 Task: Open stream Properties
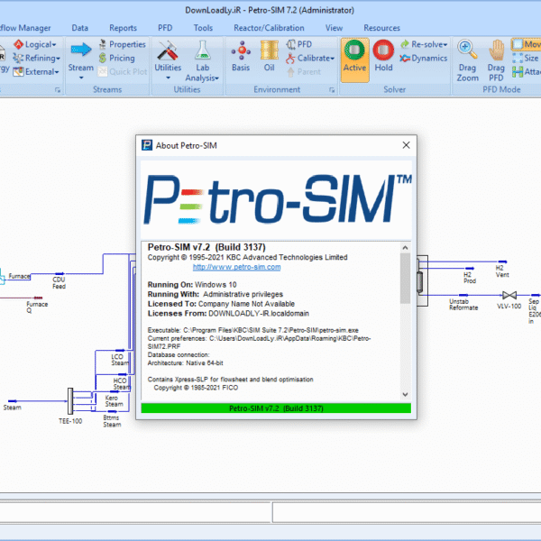click(123, 44)
